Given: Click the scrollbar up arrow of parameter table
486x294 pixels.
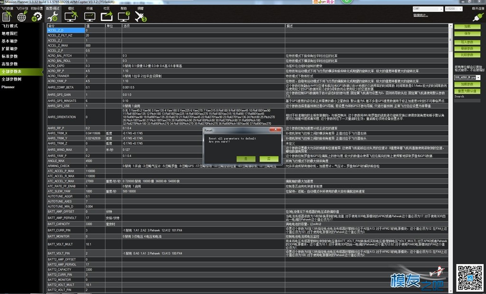Looking at the screenshot, I should click(451, 26).
